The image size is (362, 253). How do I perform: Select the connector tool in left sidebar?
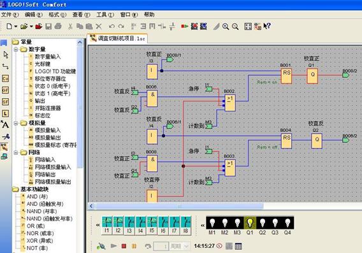click(5, 66)
